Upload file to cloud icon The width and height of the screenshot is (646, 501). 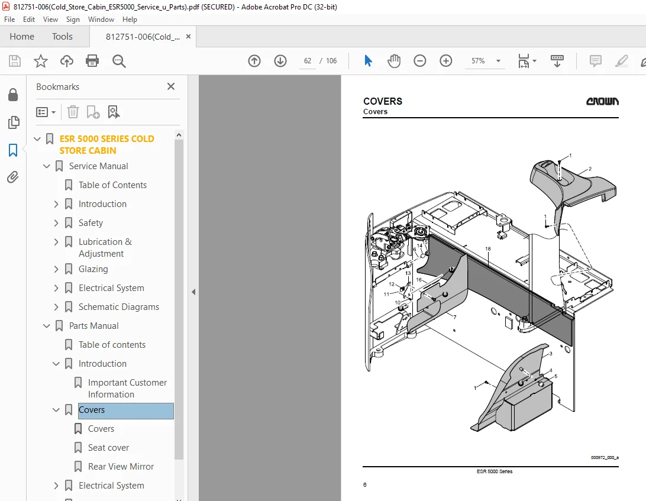66,61
